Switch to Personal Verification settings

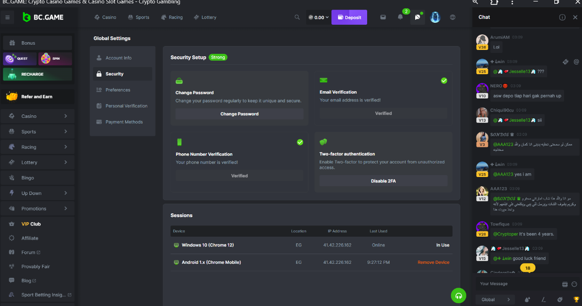coord(126,106)
